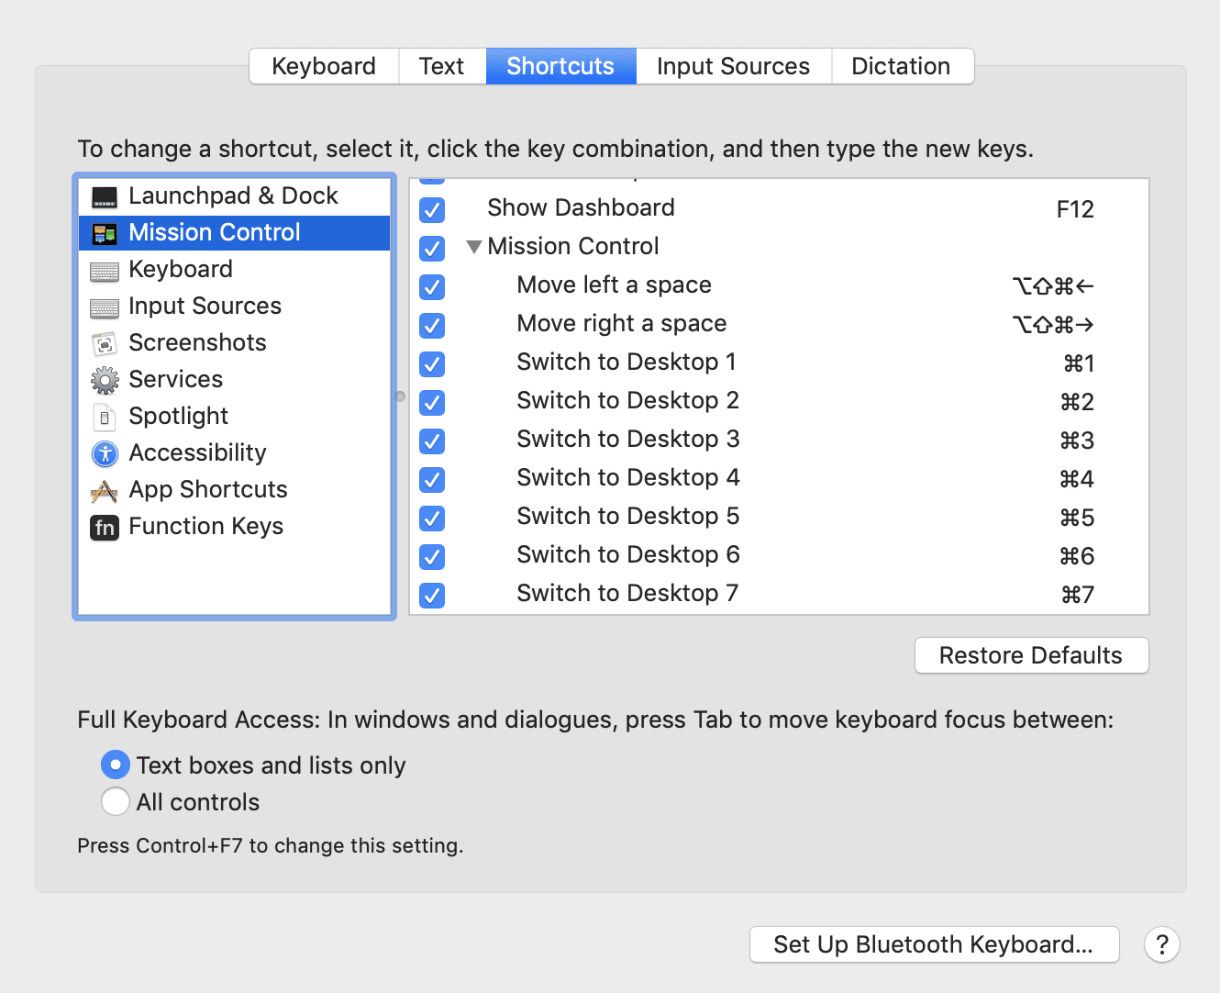This screenshot has height=993, width=1220.
Task: Click the ⌘1 key combination for Desktop 1
Action: click(x=1078, y=363)
